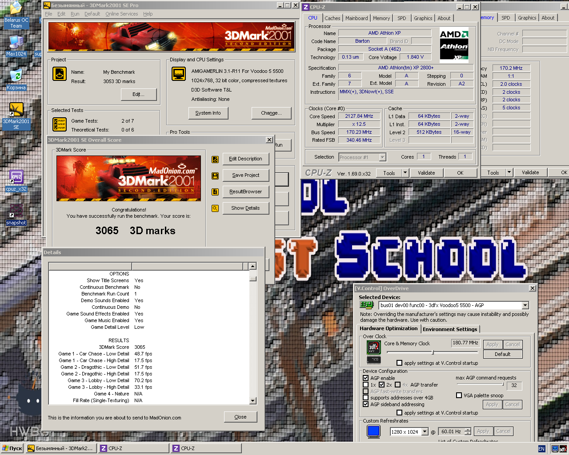
Task: Click the System Info button
Action: click(208, 113)
